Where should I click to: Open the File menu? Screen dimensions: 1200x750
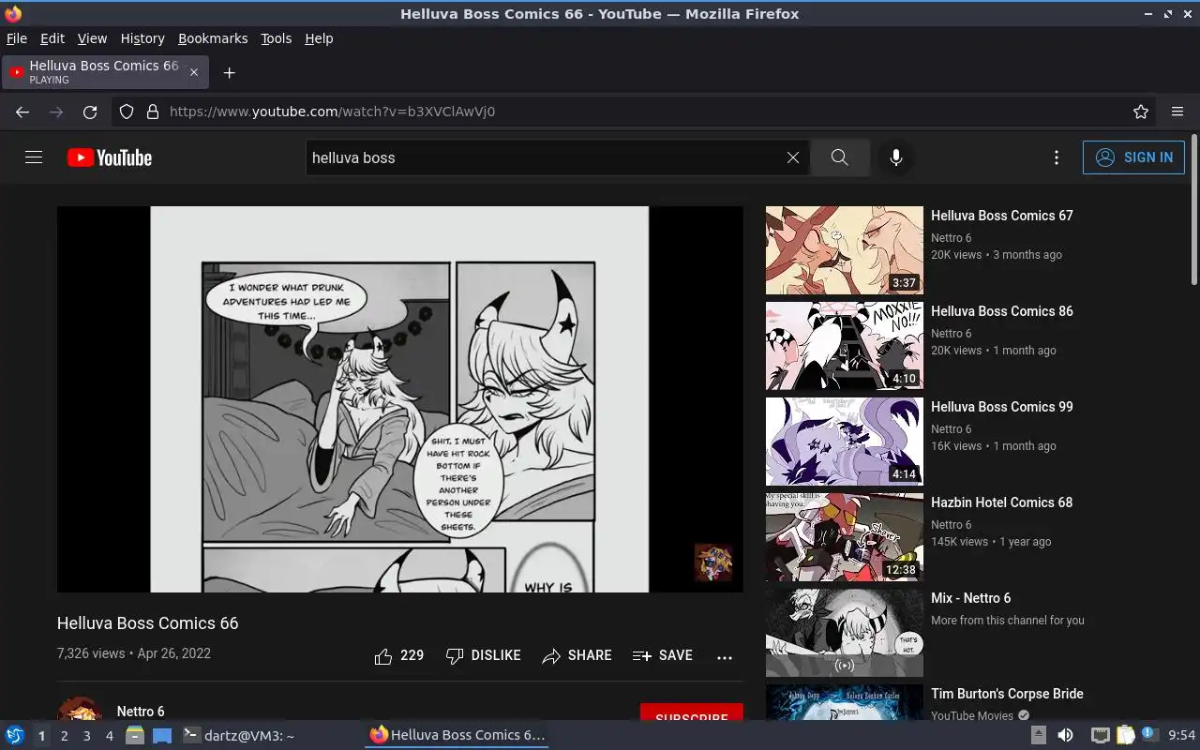[17, 38]
